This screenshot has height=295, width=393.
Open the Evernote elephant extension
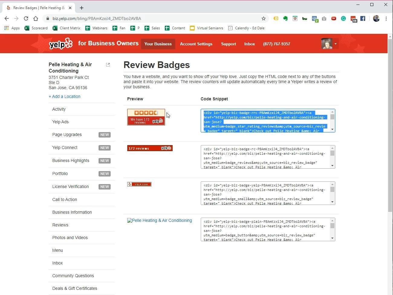[285, 18]
